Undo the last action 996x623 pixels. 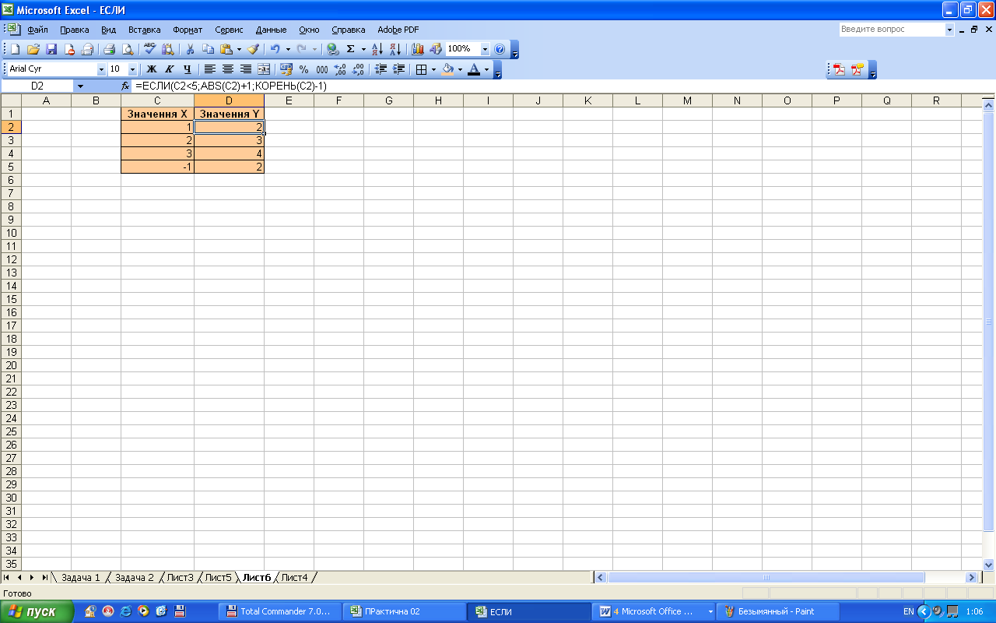275,49
